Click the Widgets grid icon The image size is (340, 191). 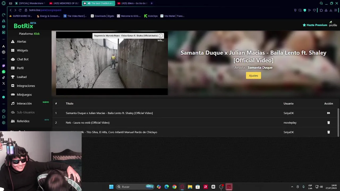point(13,50)
